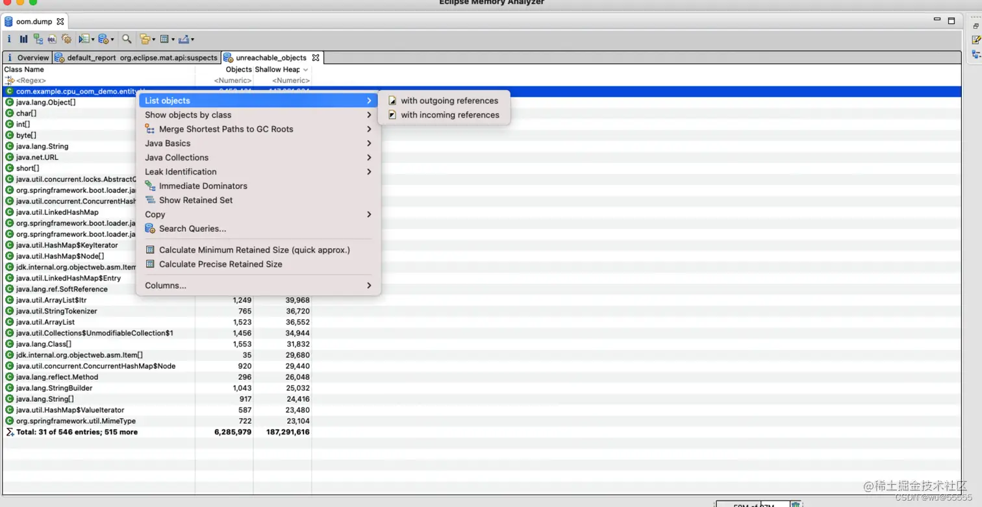
Task: Click the Objects numeric filter field
Action: coord(224,80)
